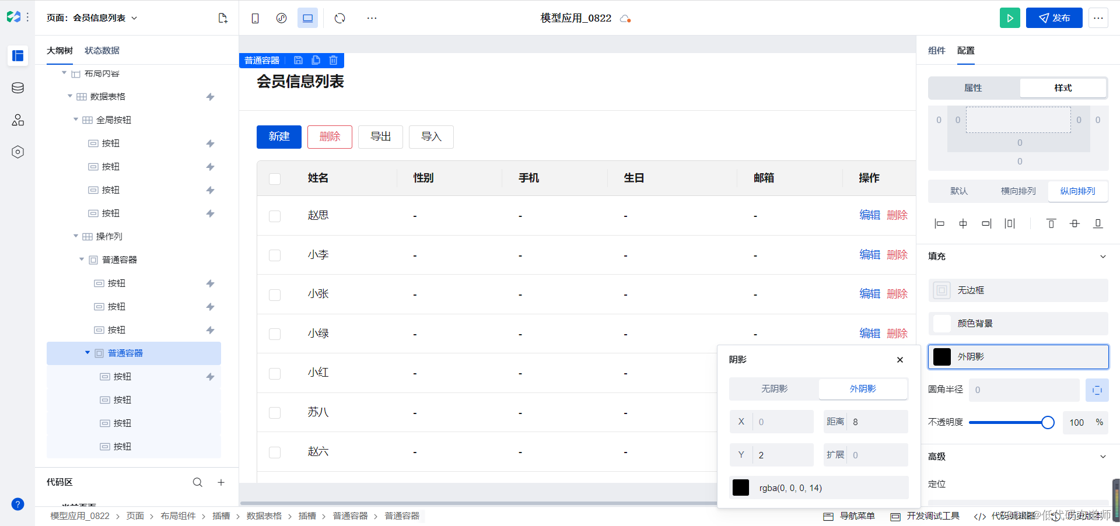Click the help question mark icon
Screen dimensions: 1120x526
click(x=17, y=504)
